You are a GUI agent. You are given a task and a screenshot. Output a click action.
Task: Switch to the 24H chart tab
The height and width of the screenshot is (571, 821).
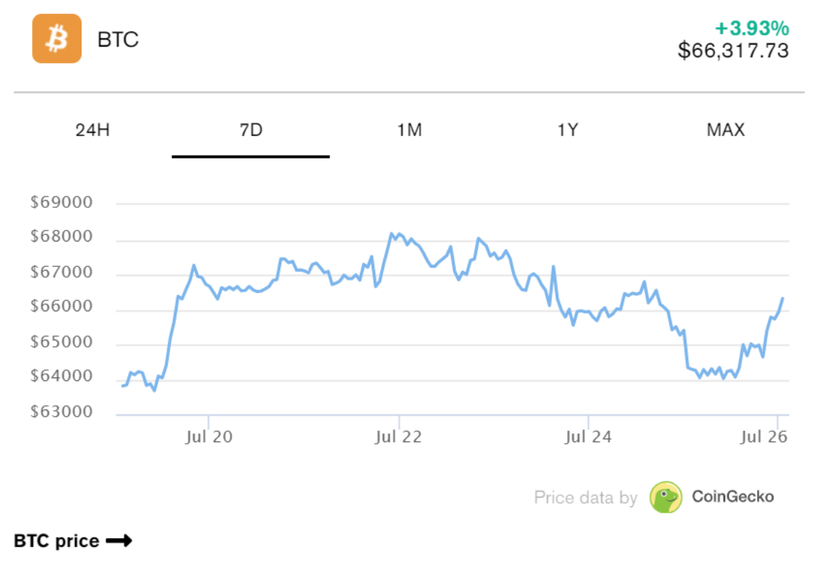(92, 130)
